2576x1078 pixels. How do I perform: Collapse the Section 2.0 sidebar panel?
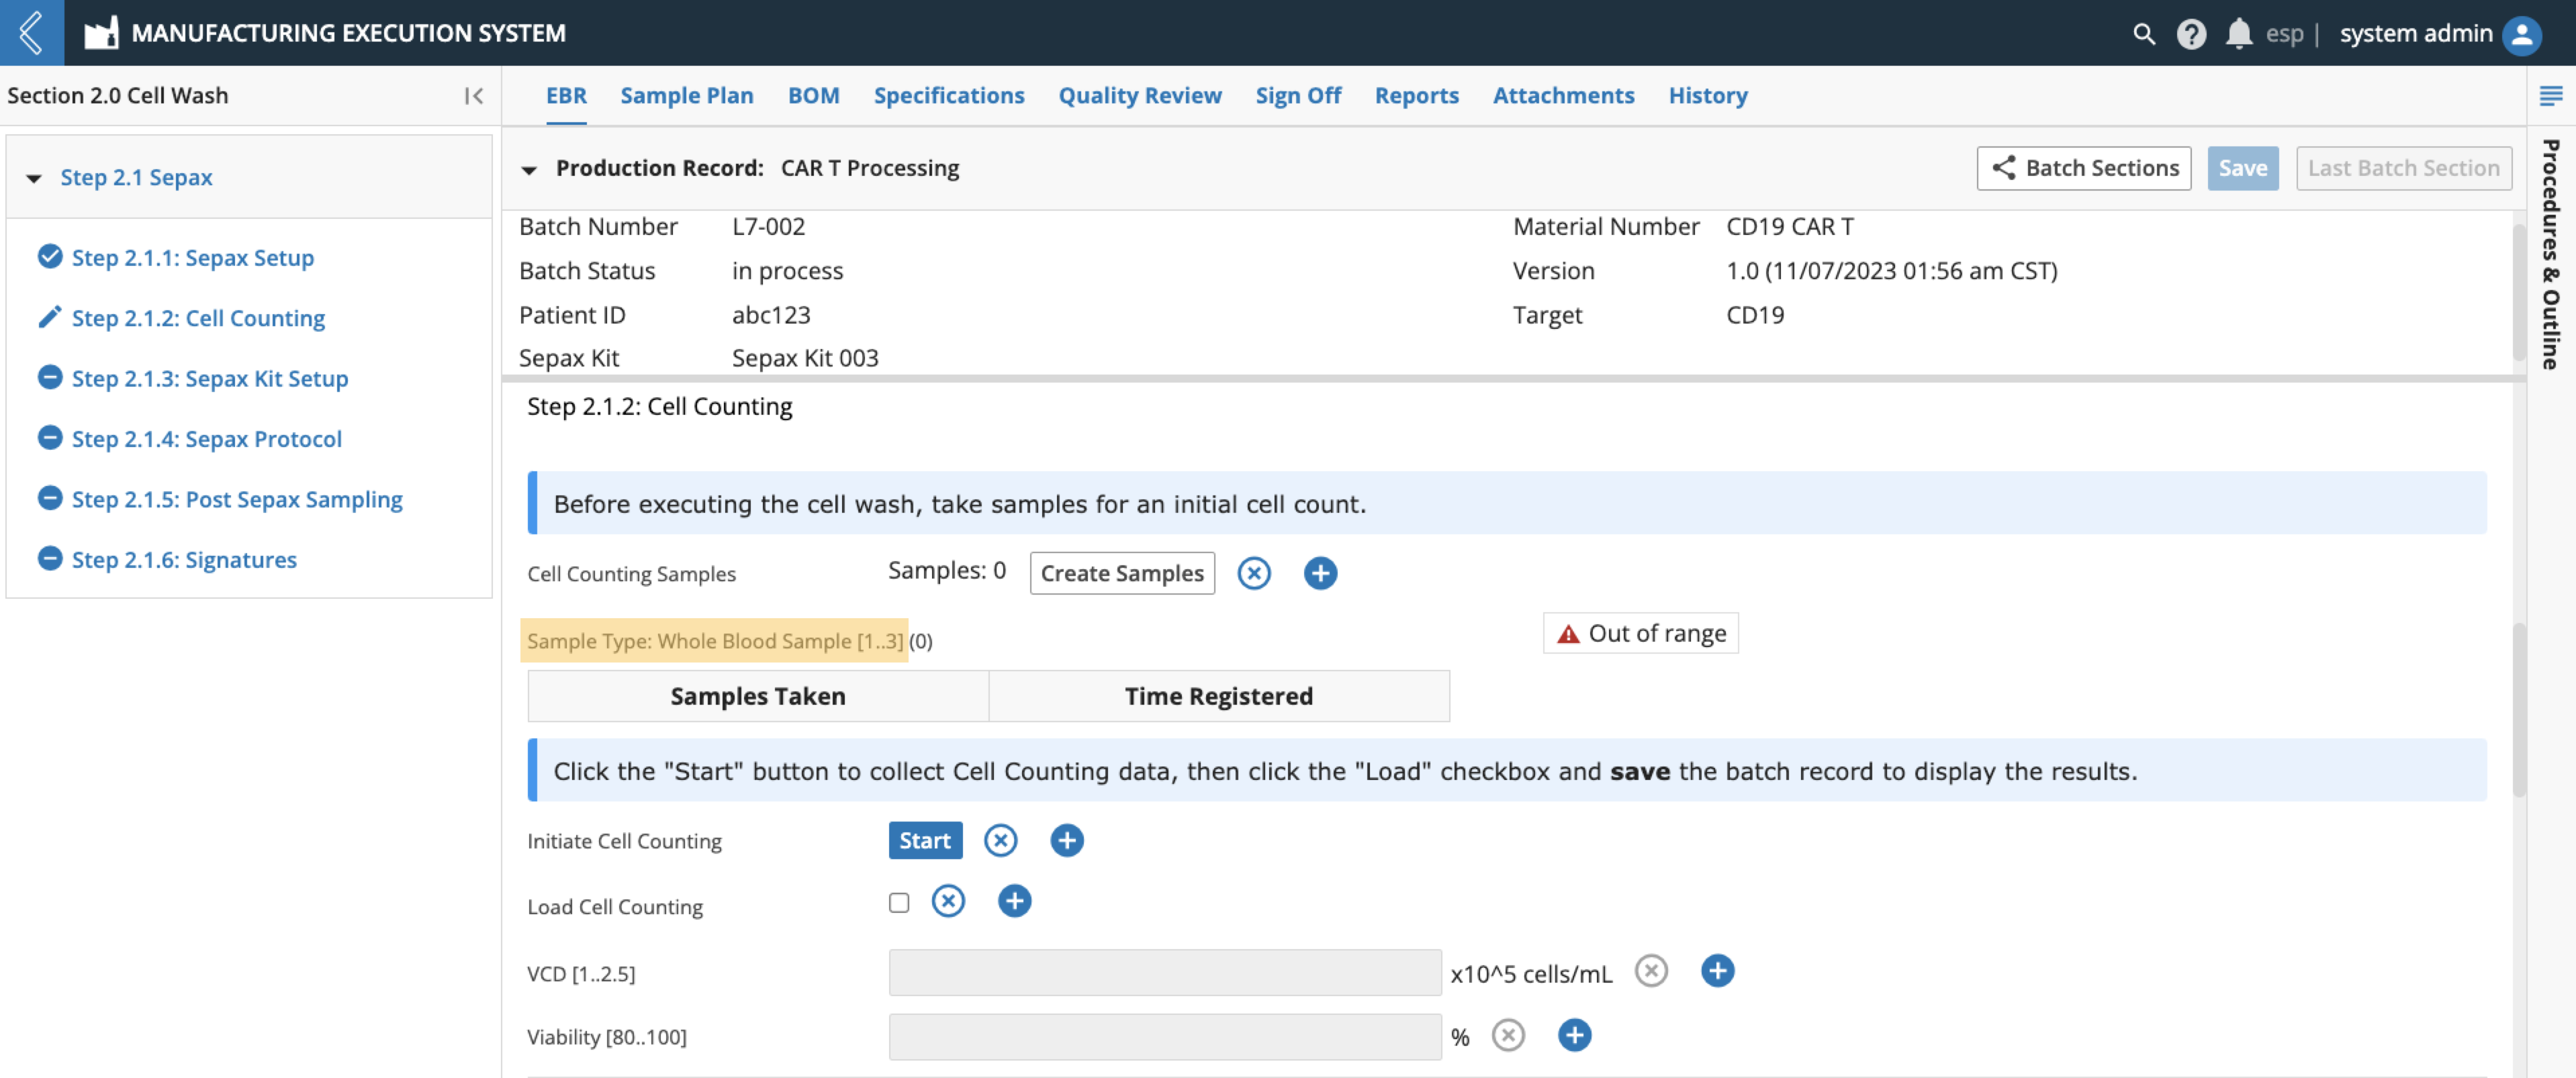(x=474, y=96)
